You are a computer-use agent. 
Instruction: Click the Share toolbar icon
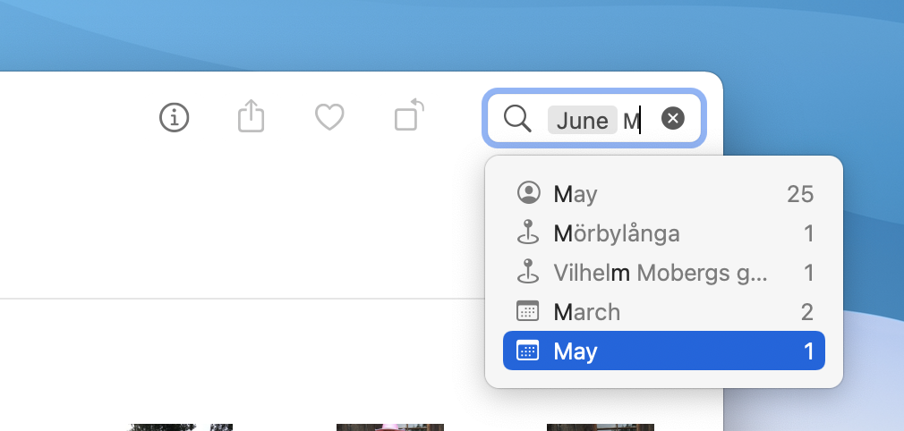pos(251,116)
